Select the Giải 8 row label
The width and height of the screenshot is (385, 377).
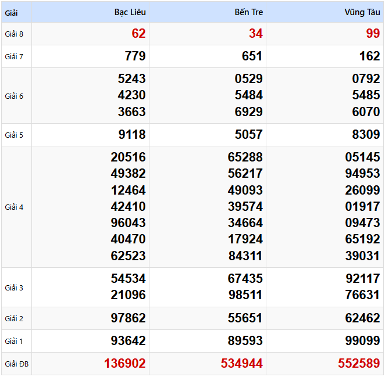click(x=14, y=34)
